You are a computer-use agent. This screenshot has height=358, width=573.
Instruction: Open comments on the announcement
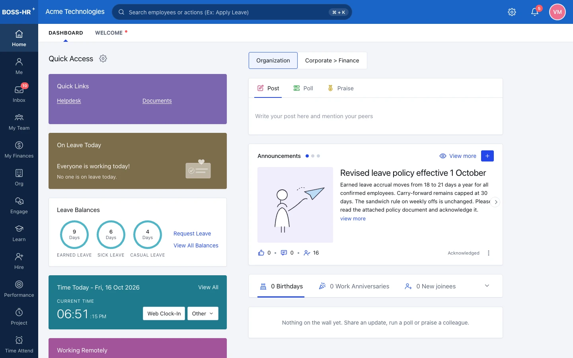(284, 253)
